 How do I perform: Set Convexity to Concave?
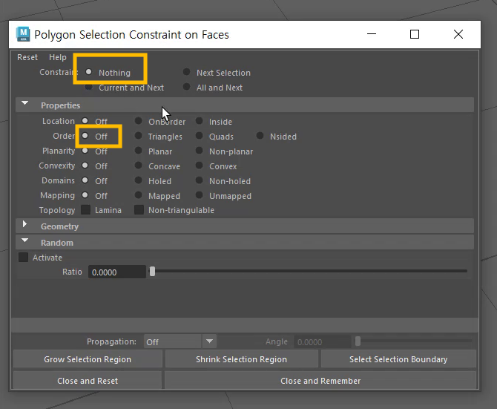(x=138, y=166)
